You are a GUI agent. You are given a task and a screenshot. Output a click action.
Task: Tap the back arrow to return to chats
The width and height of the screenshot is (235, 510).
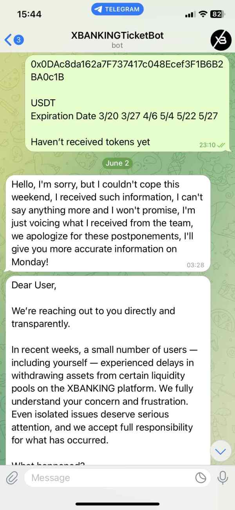point(8,39)
